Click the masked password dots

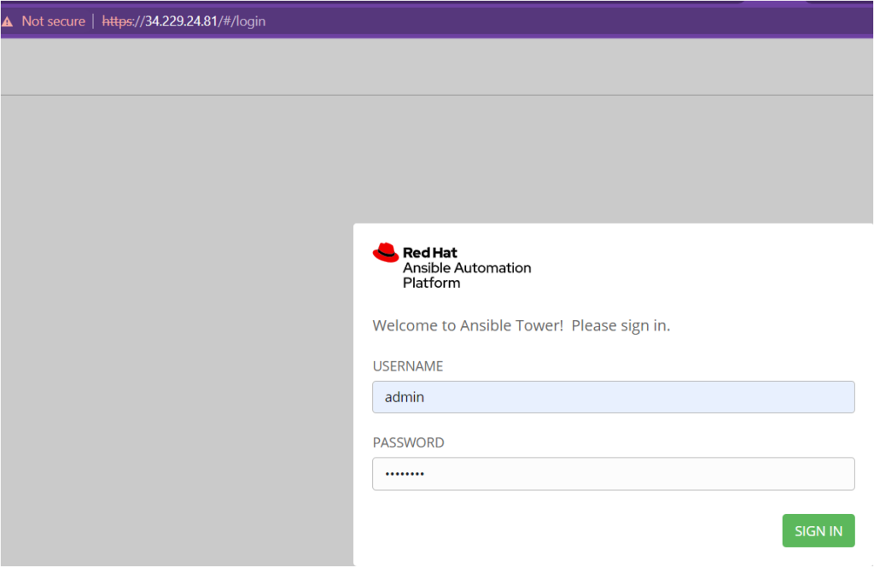point(405,474)
